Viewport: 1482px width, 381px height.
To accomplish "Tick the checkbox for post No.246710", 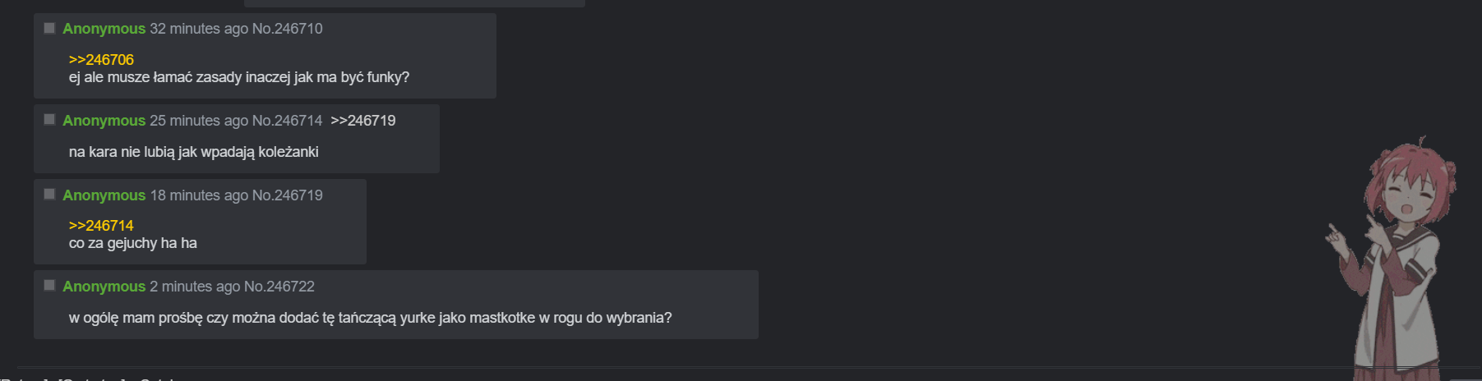I will point(49,28).
